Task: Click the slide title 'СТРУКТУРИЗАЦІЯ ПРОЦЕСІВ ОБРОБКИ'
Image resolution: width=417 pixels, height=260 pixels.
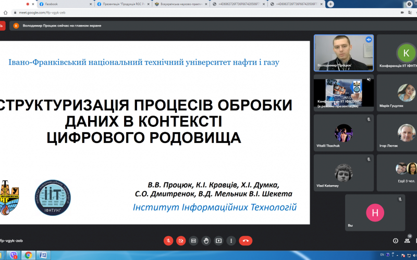Action: click(x=146, y=105)
